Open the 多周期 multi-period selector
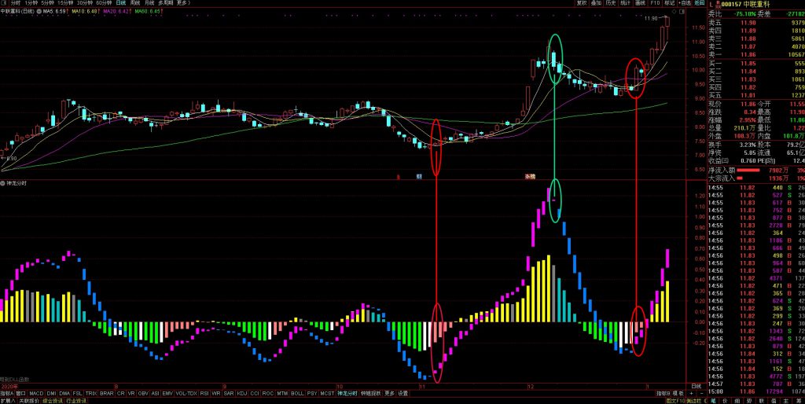Screen dimensions: 805x404 pyautogui.click(x=165, y=3)
